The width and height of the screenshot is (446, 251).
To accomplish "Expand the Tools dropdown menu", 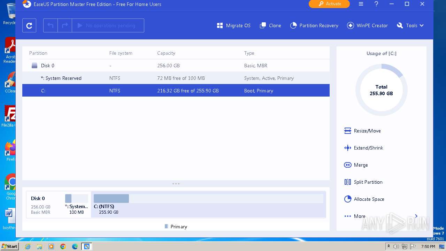I will point(410,25).
